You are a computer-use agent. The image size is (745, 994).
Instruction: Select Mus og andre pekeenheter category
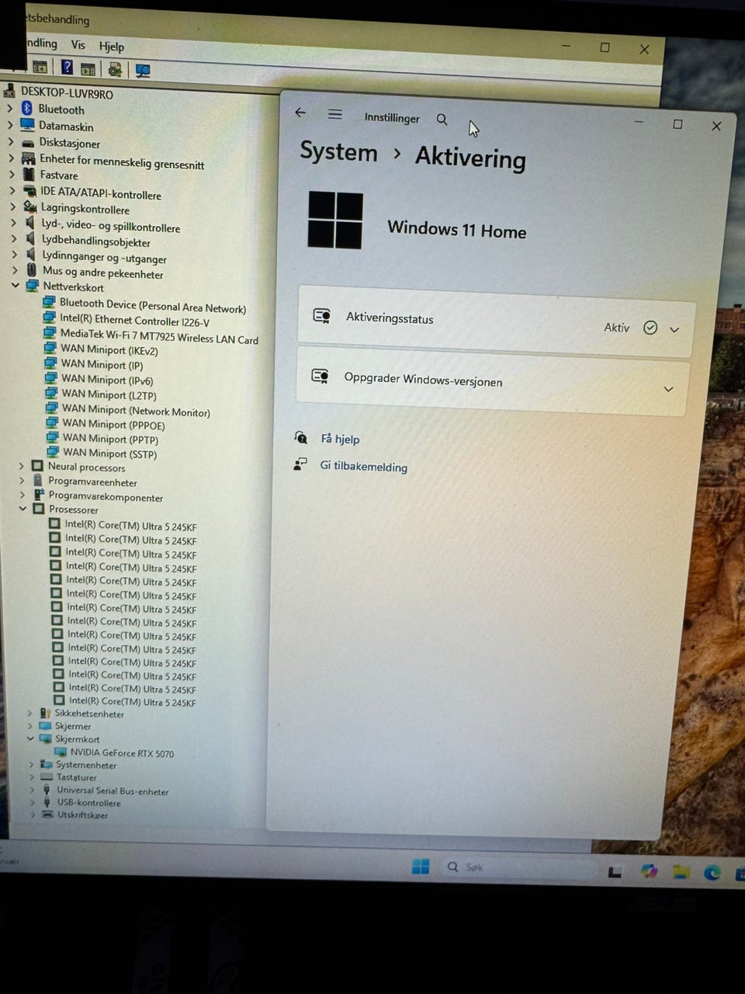[x=102, y=273]
